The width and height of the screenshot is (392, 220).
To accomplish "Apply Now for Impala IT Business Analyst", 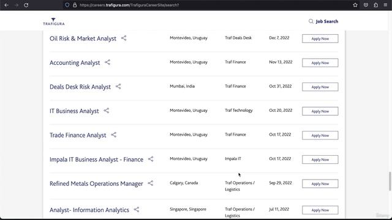I will [320, 159].
